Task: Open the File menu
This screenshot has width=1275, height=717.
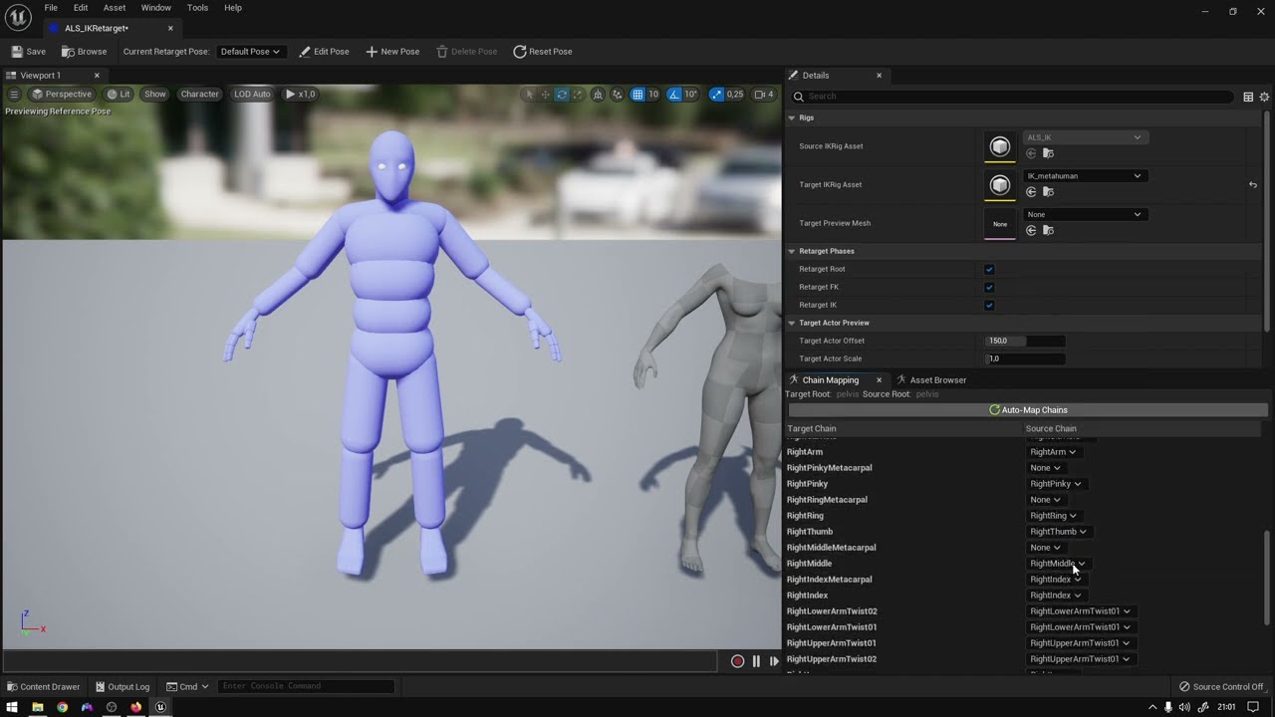Action: tap(51, 8)
